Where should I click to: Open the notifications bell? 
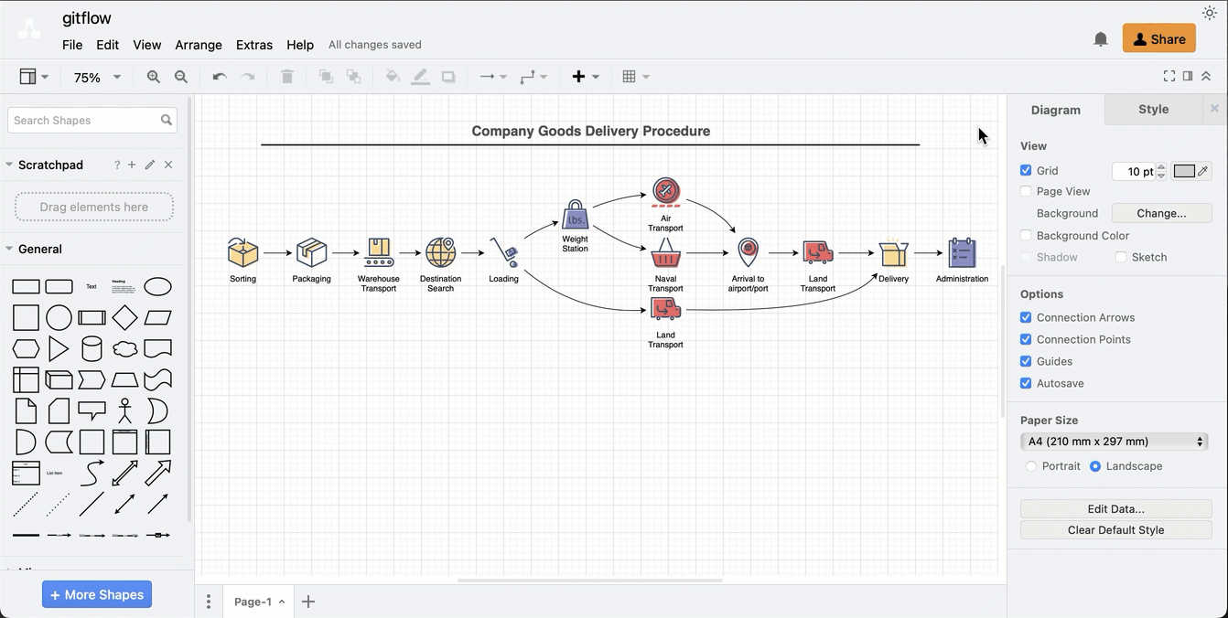pos(1101,39)
